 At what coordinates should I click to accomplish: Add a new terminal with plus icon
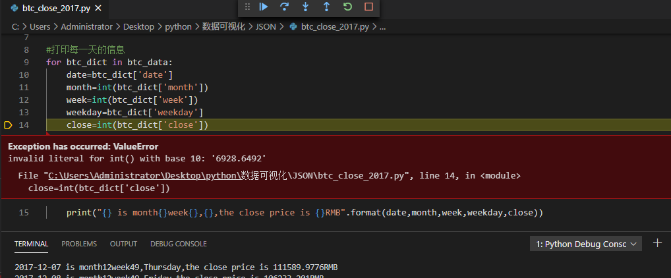657,243
